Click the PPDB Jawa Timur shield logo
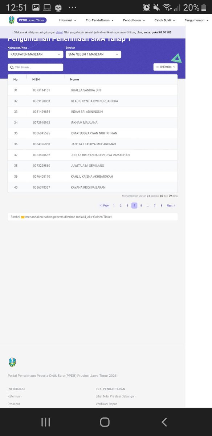Viewport: 212px width, 436px height. (12, 20)
